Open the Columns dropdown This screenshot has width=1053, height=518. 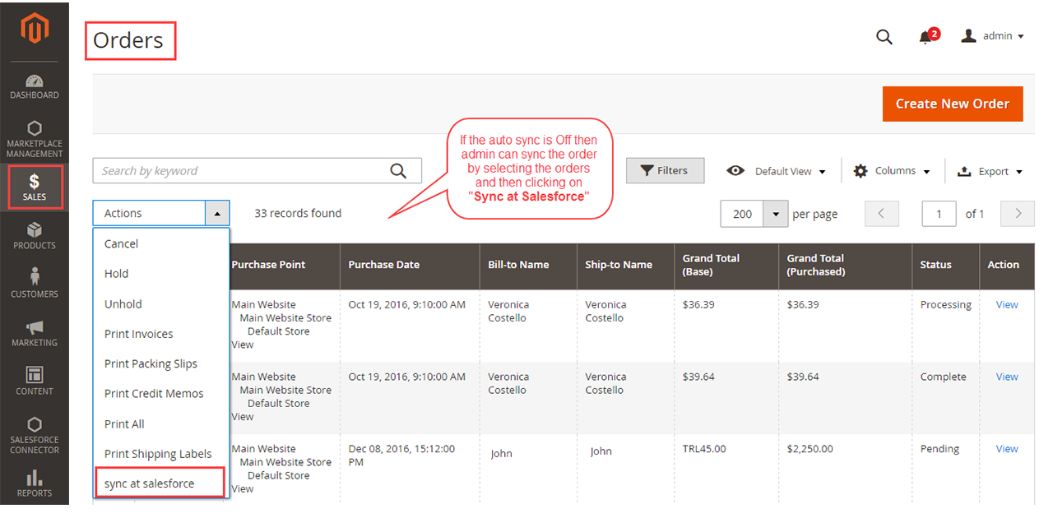[x=893, y=171]
